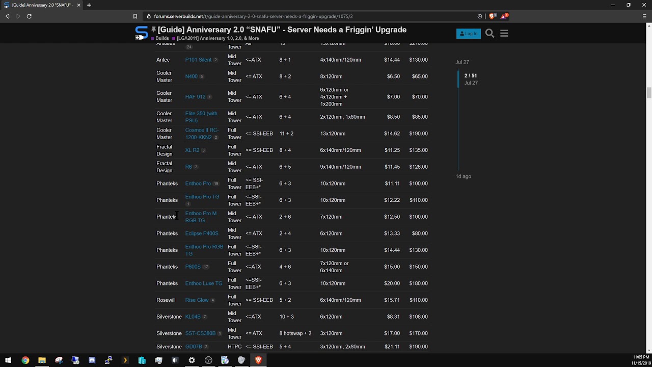Click the Log In button
The image size is (652, 367).
pyautogui.click(x=469, y=34)
